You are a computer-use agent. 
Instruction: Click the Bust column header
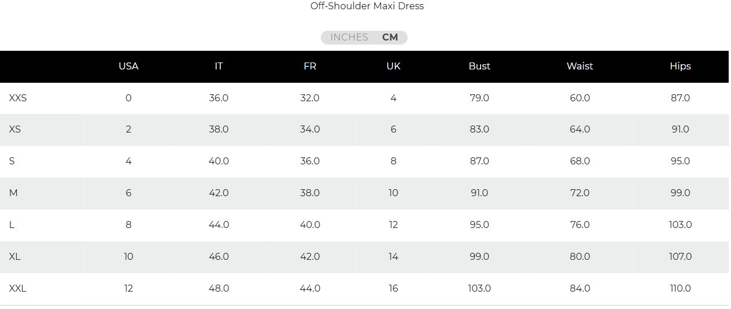pos(479,66)
